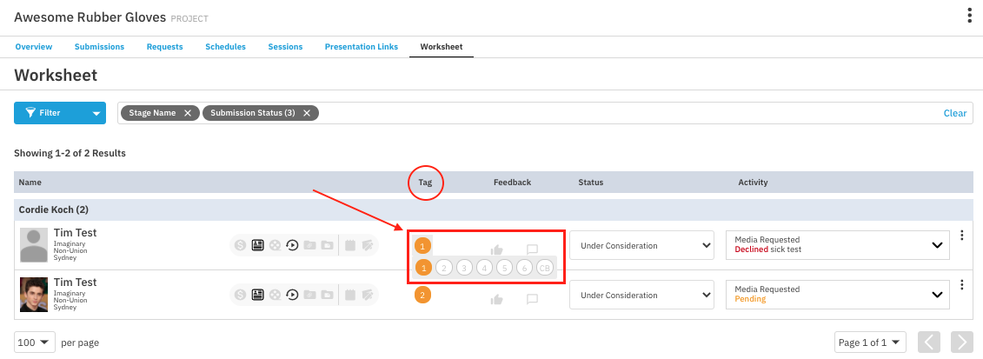This screenshot has height=359, width=983.
Task: Switch to the Submissions tab
Action: pos(99,47)
